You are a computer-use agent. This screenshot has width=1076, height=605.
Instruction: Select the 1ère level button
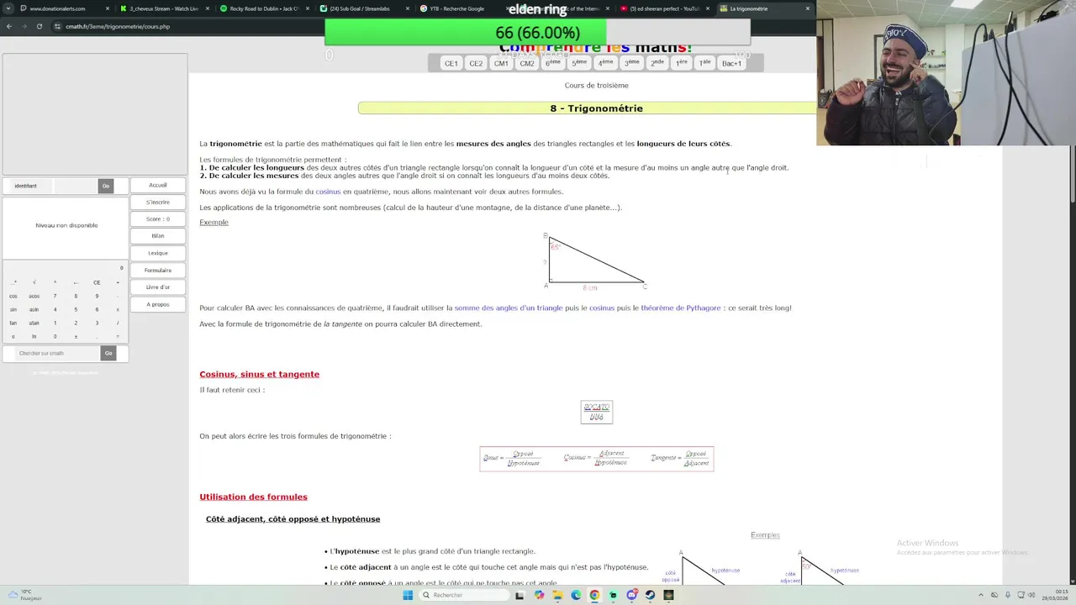(x=681, y=63)
